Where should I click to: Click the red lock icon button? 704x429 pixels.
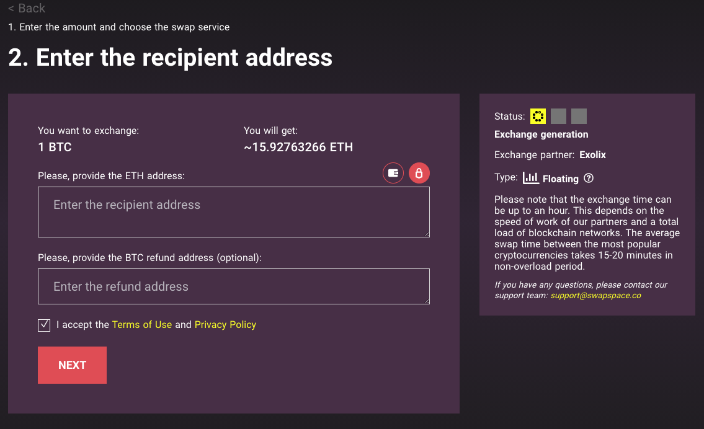419,173
